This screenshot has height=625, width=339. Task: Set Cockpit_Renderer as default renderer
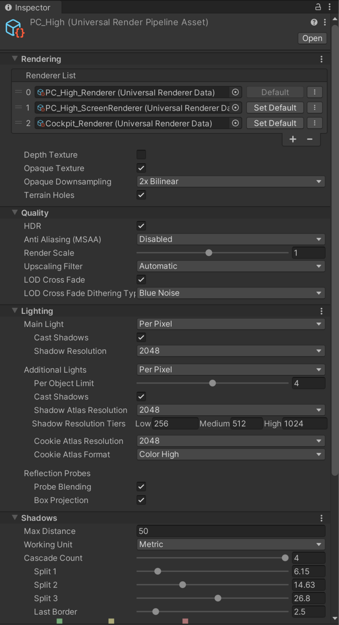[275, 123]
